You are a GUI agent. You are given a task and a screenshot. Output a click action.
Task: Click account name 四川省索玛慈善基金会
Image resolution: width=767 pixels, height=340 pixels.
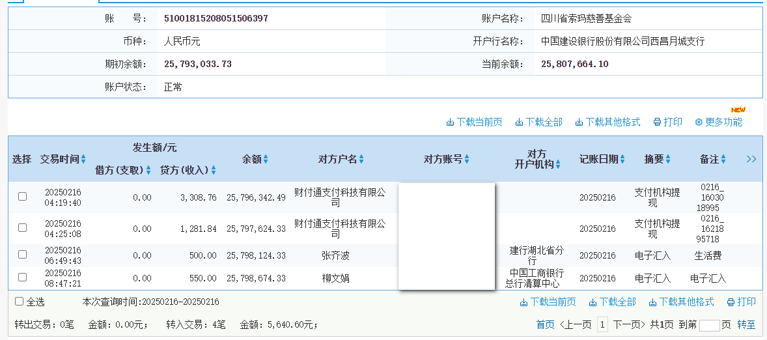click(x=587, y=19)
